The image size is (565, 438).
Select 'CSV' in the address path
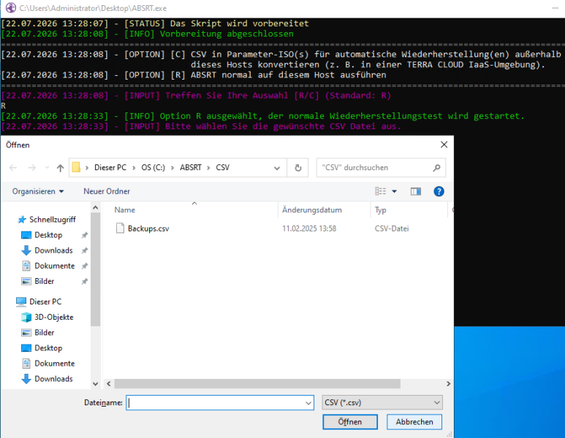pos(223,167)
